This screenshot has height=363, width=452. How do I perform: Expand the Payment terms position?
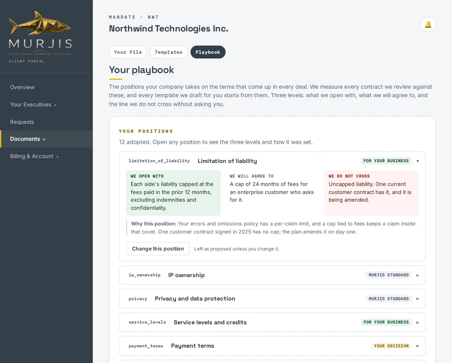pos(272,346)
